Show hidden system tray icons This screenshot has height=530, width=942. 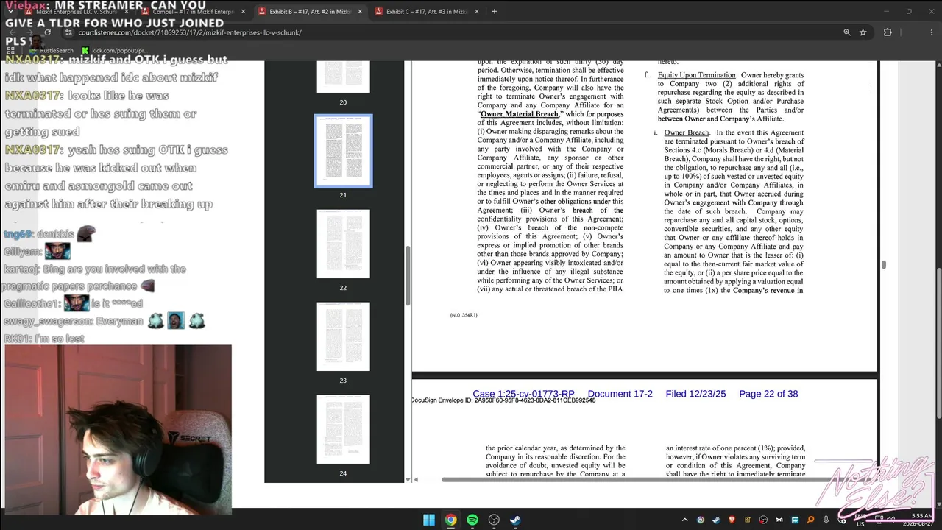(x=684, y=520)
